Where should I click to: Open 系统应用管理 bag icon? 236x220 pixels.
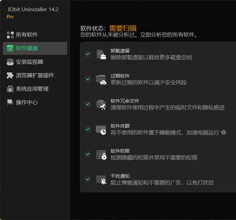pos(10,89)
